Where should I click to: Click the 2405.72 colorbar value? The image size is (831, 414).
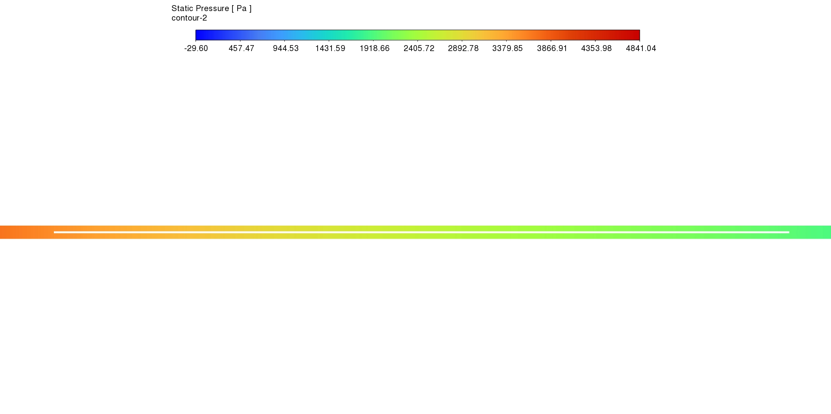tap(419, 48)
